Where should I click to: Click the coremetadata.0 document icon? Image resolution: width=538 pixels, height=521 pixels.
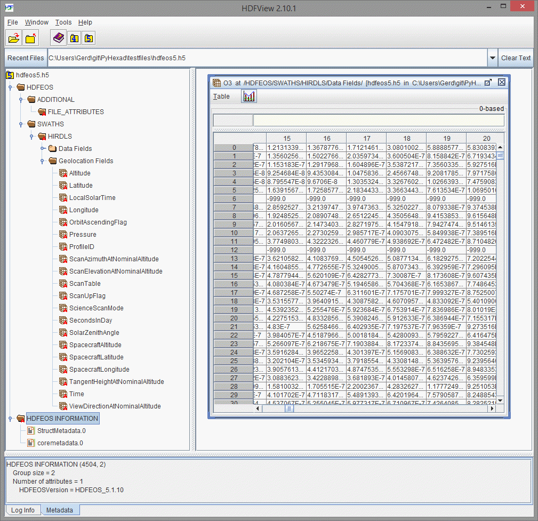pos(30,443)
